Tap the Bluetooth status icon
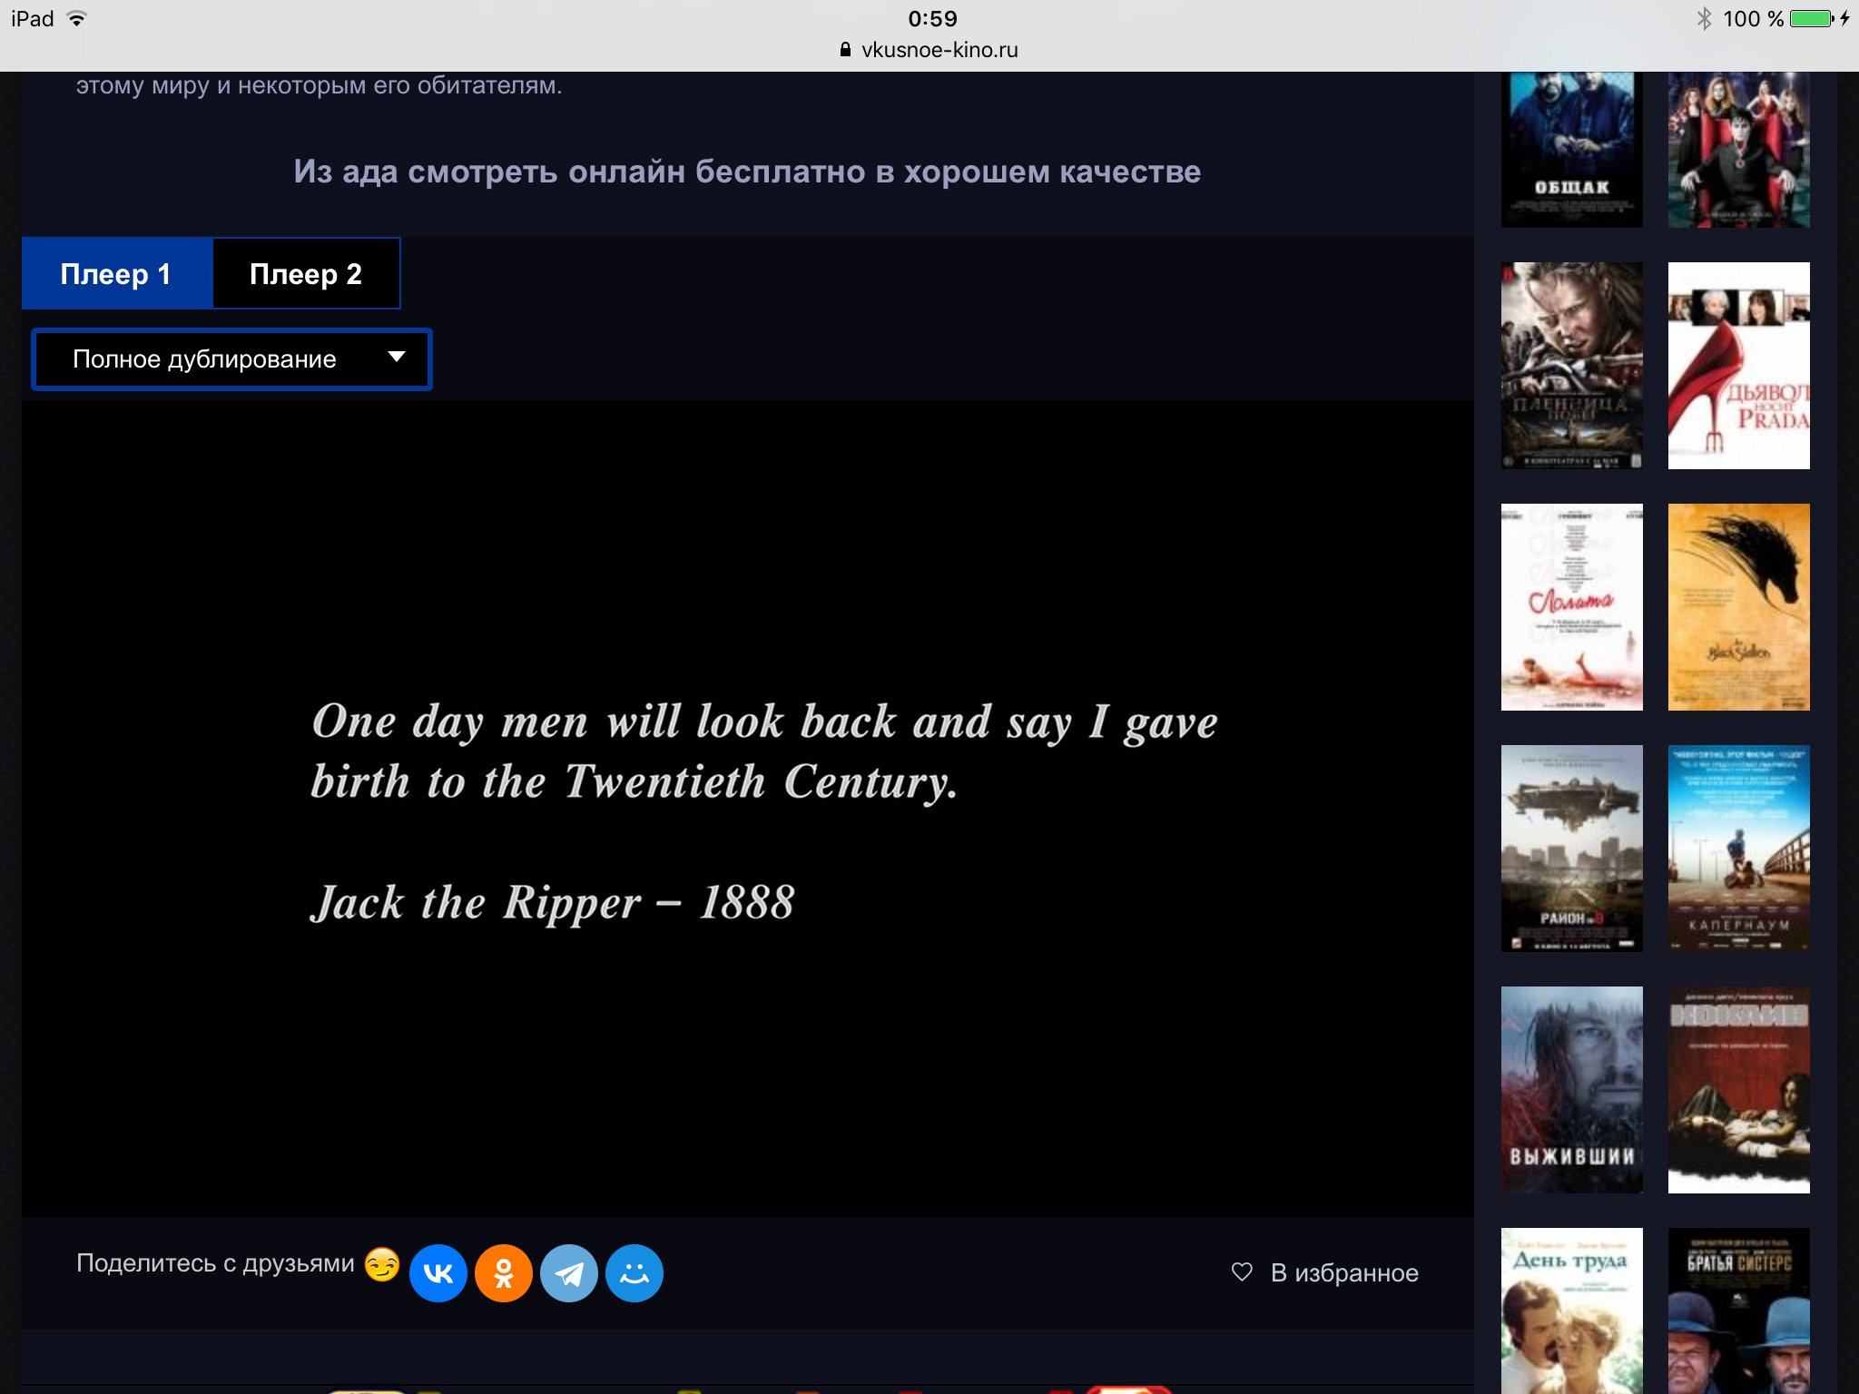 1704,18
